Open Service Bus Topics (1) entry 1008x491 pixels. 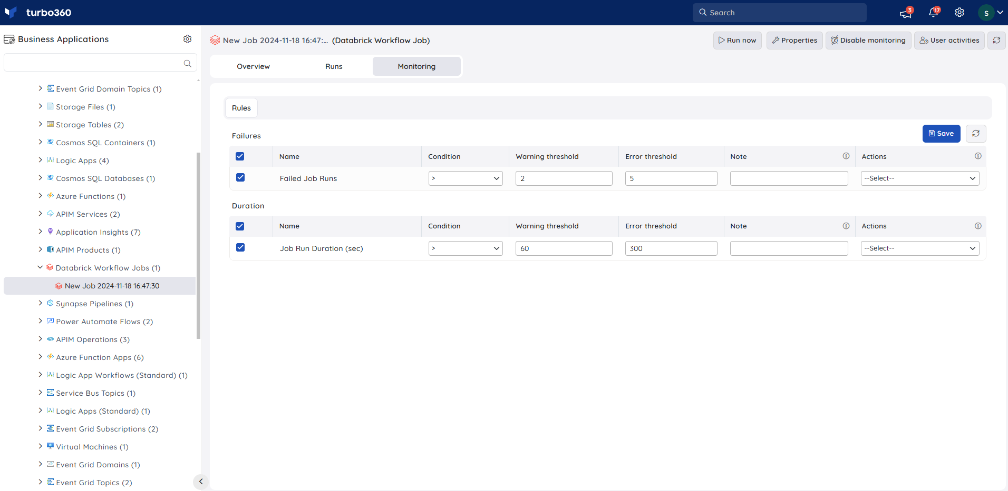pyautogui.click(x=95, y=393)
